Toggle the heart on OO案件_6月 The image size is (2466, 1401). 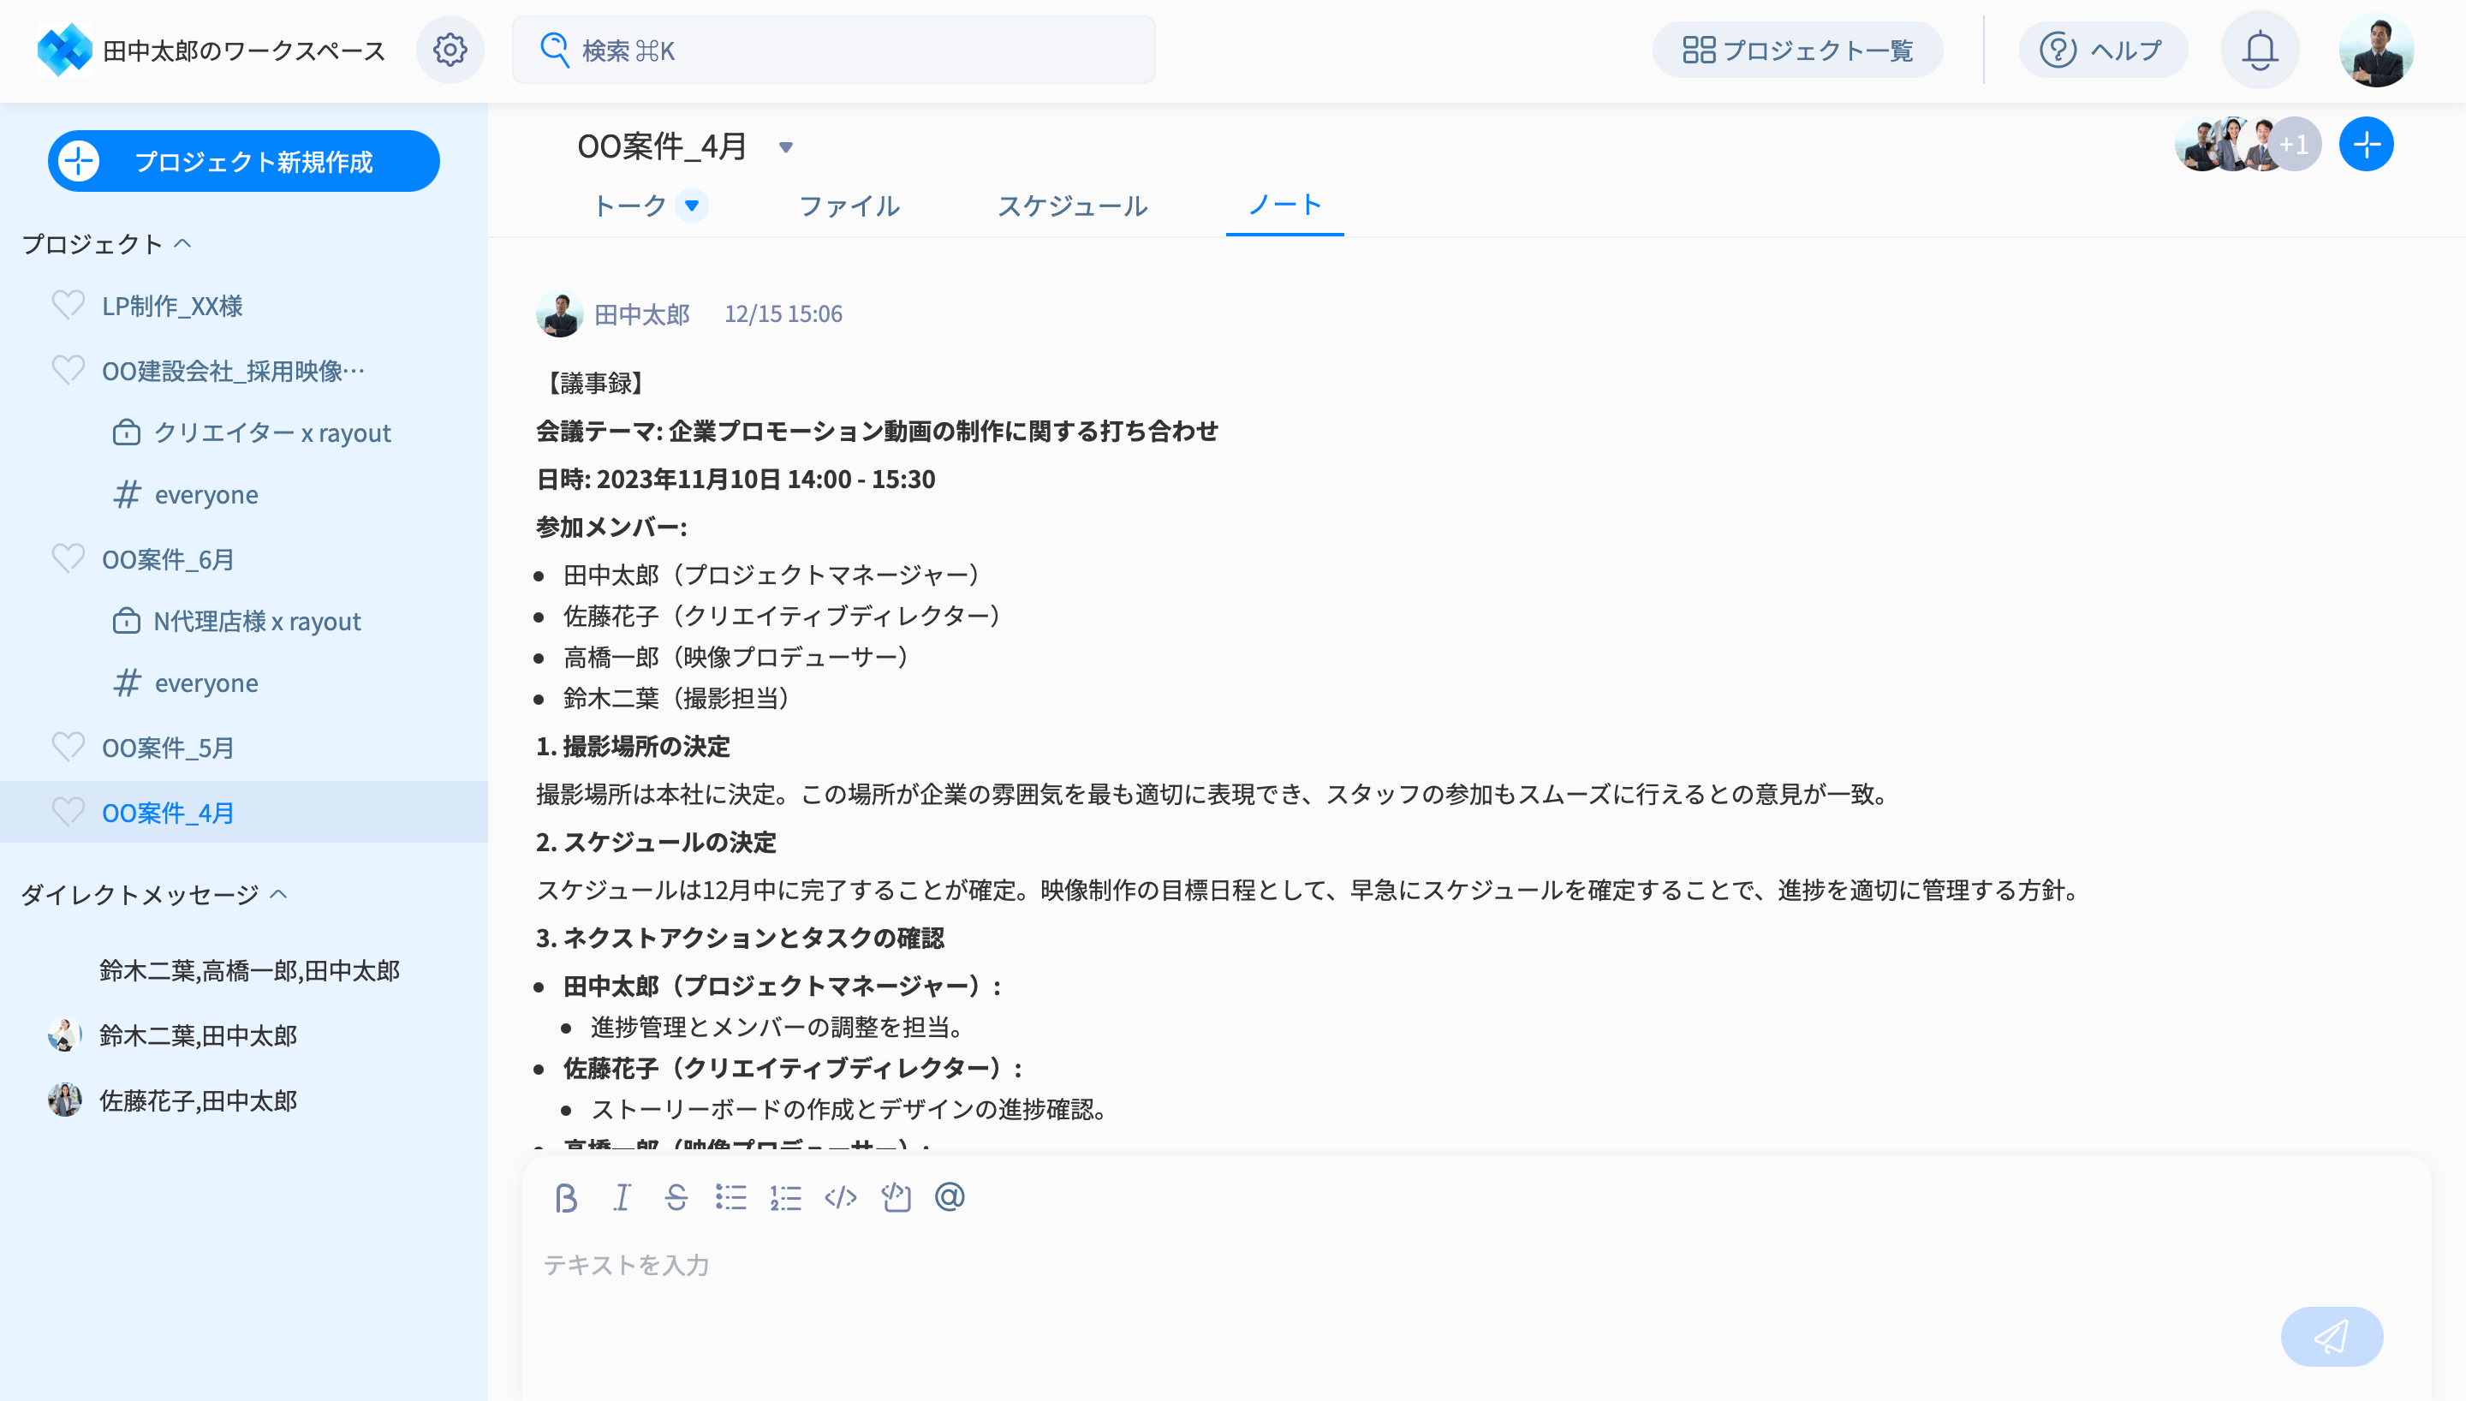tap(68, 558)
